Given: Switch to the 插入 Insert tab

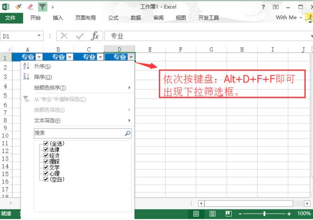Looking at the screenshot, I should (x=58, y=18).
